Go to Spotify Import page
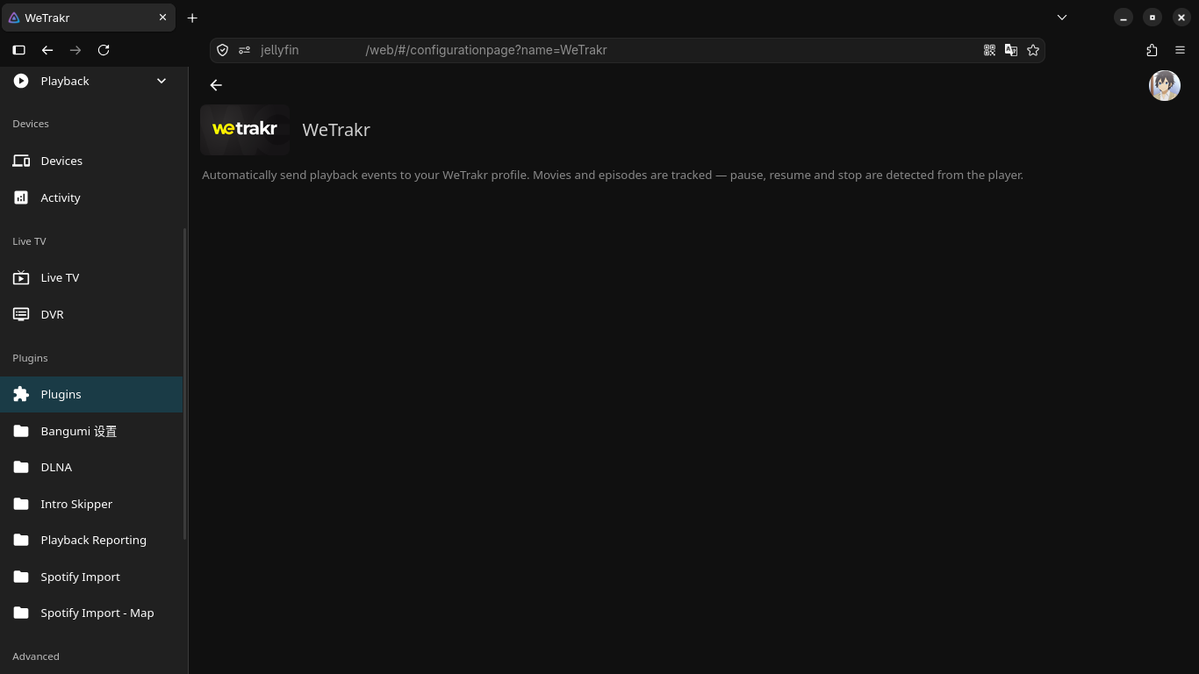This screenshot has height=674, width=1199. point(91,577)
